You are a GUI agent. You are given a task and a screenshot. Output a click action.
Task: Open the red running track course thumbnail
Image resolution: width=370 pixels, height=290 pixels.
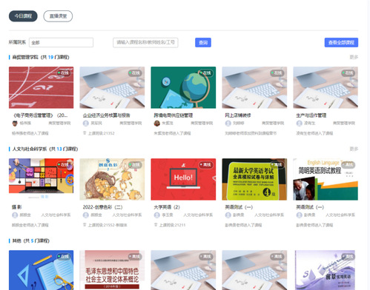click(41, 87)
